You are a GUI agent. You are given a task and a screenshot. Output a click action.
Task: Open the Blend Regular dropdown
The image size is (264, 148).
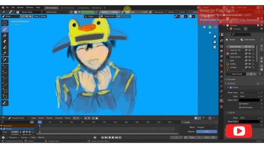click(x=207, y=127)
